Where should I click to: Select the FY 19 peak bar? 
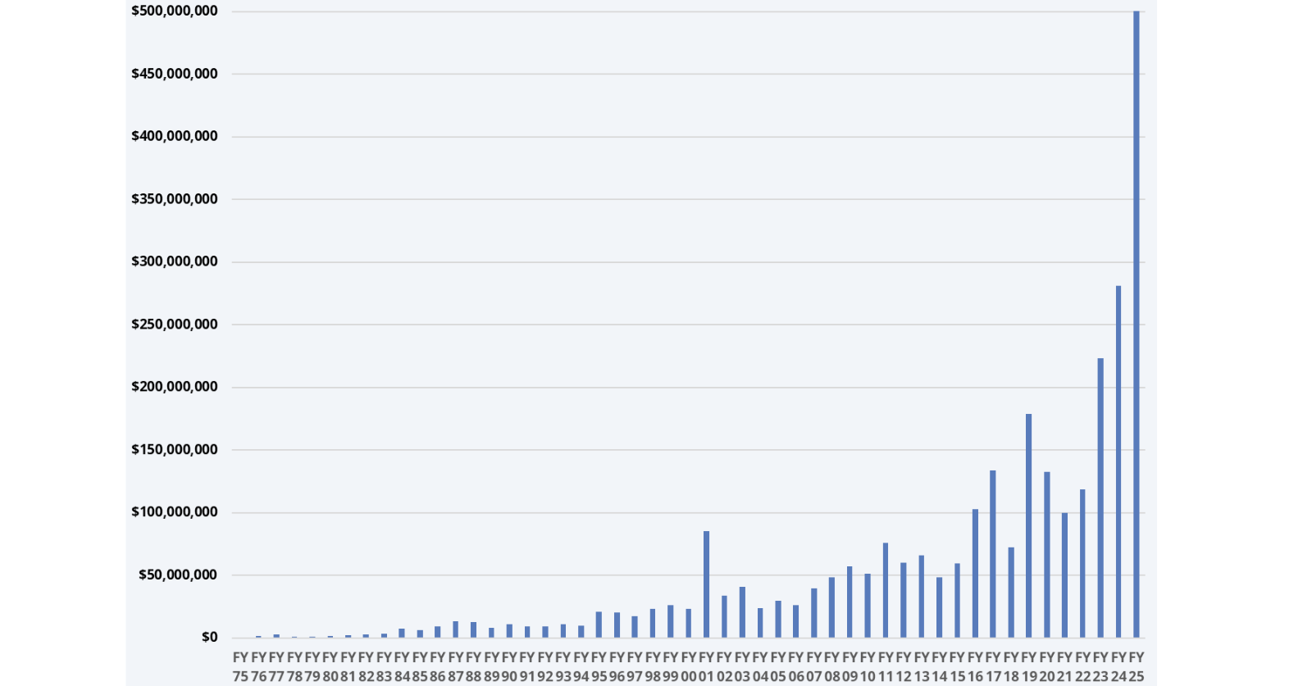[1028, 525]
